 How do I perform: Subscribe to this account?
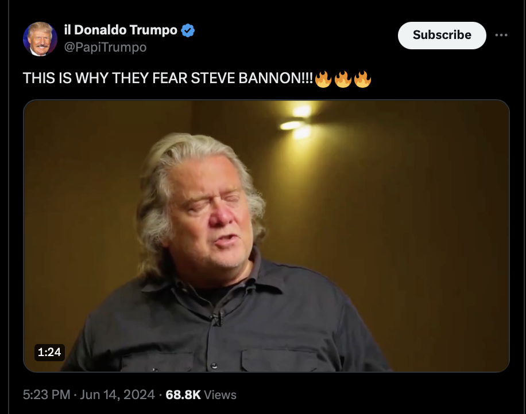pos(442,35)
